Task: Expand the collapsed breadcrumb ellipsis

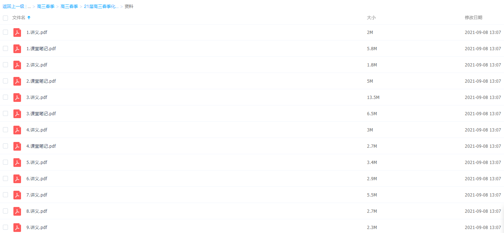Action: pos(29,7)
